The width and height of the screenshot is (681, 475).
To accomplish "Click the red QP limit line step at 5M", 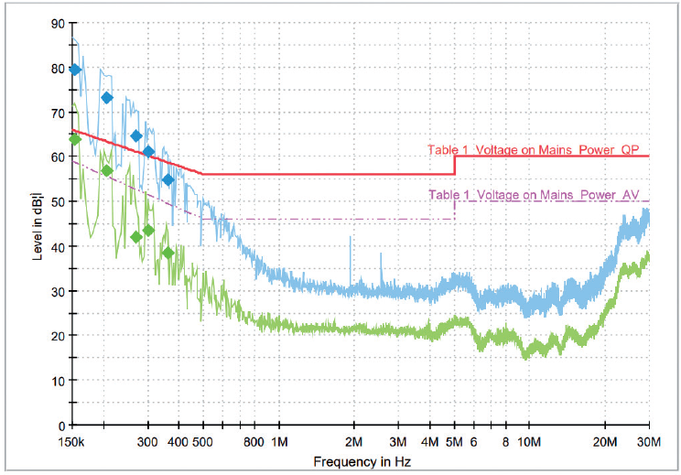I will 455,165.
